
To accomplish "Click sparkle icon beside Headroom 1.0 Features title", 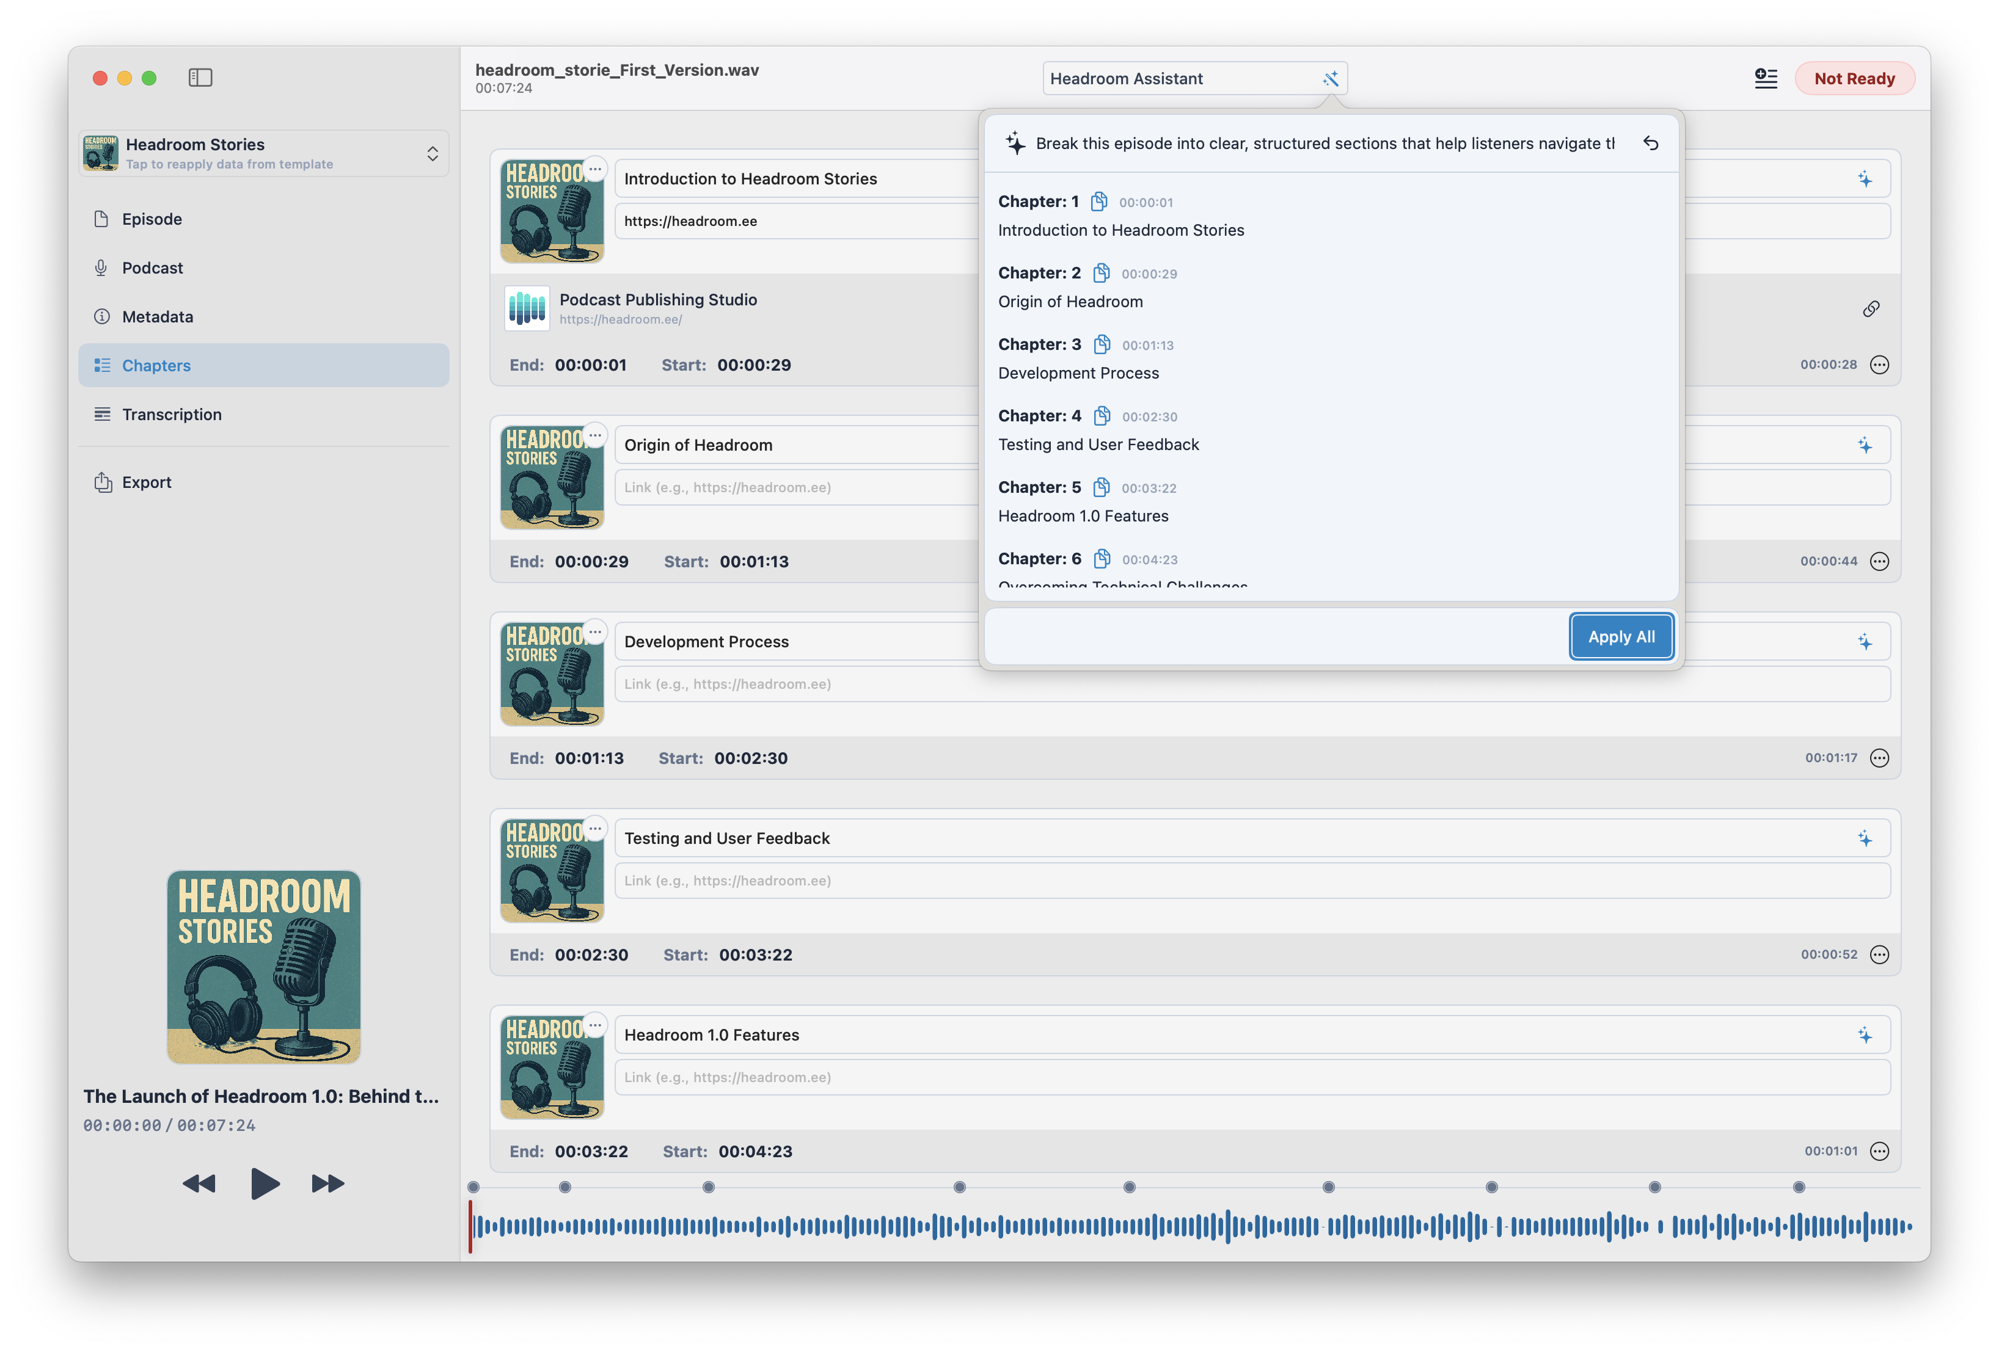I will point(1865,1036).
